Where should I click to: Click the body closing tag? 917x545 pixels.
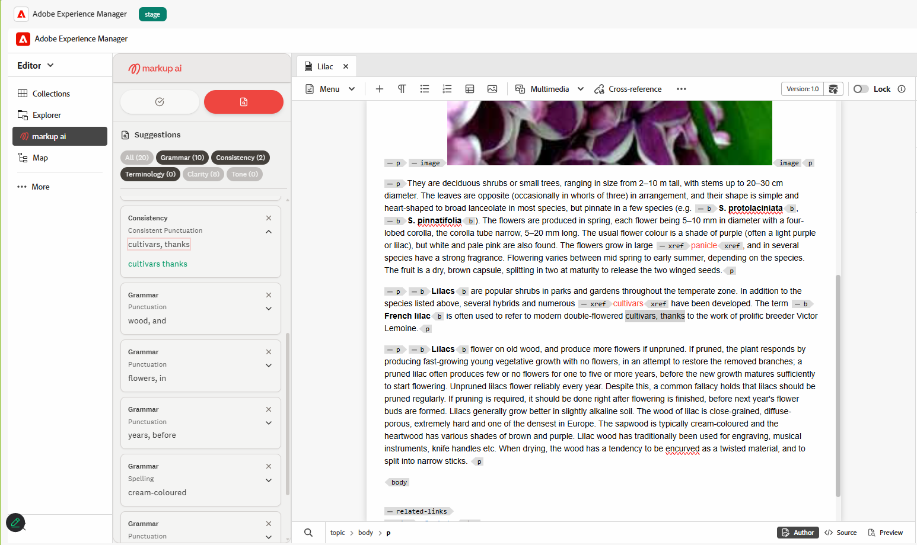399,482
